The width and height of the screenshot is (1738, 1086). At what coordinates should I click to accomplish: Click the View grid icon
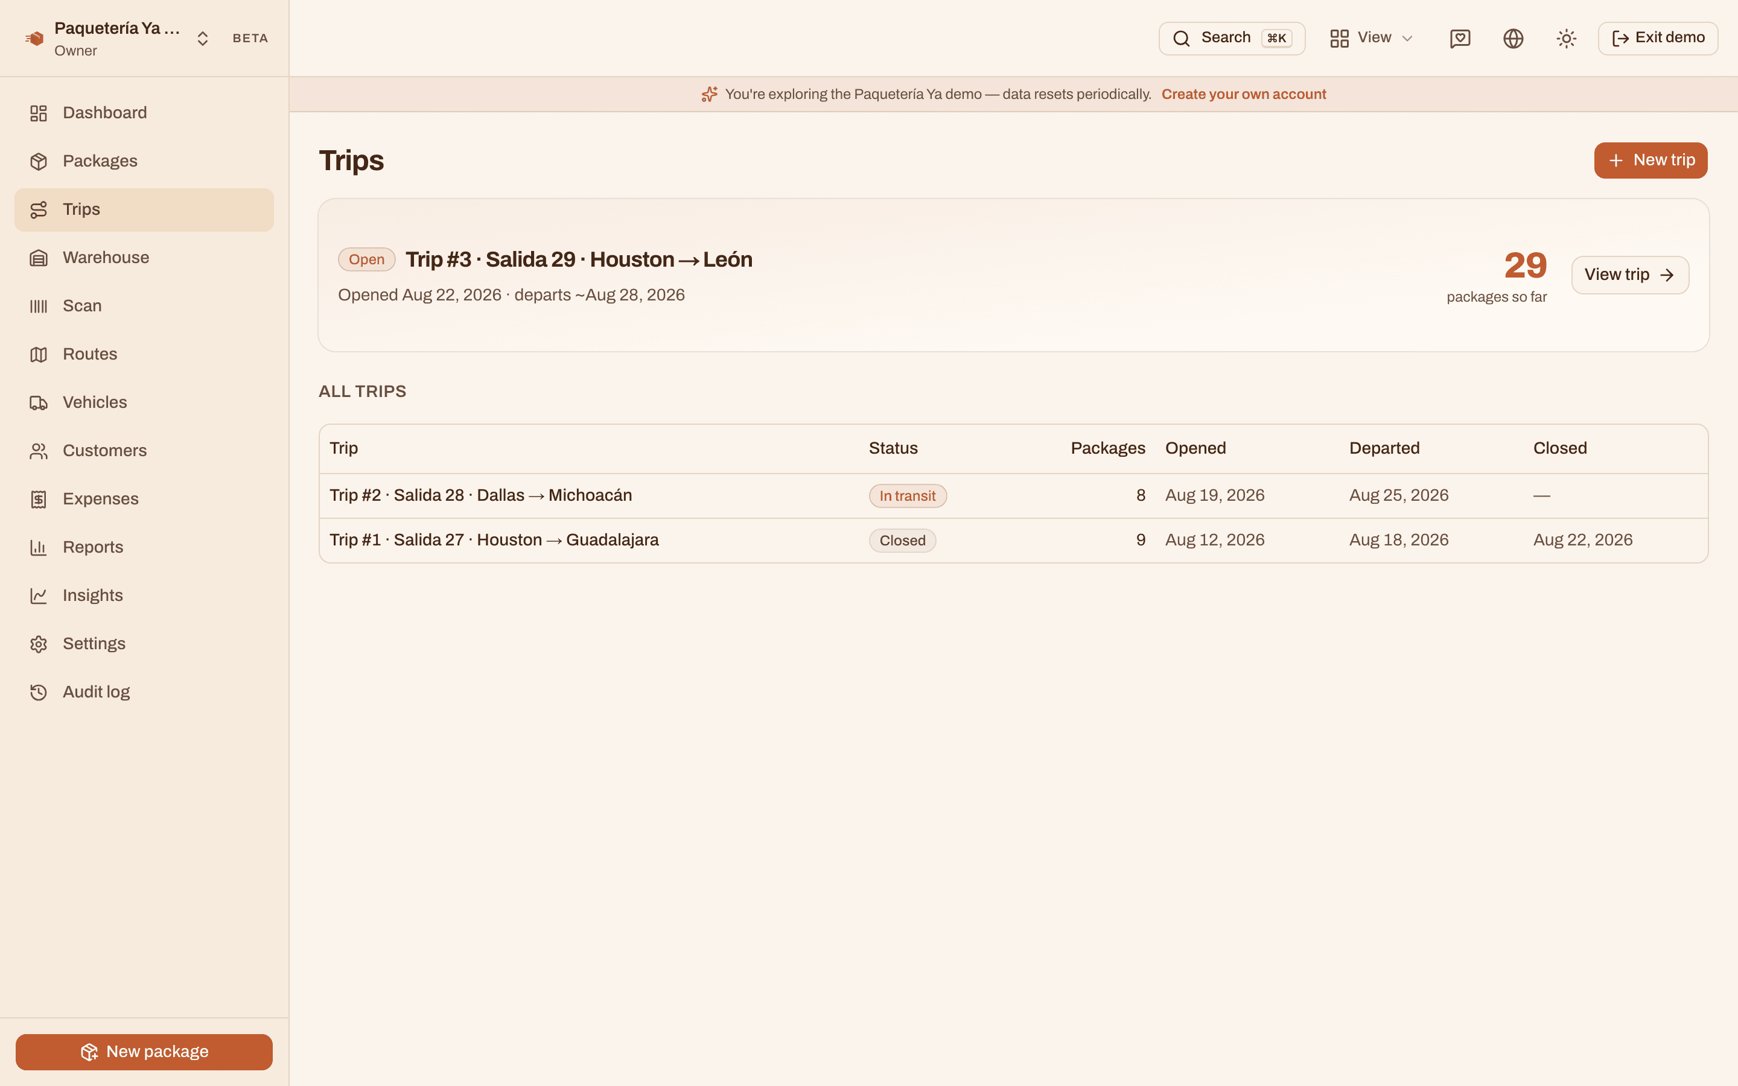[x=1339, y=38]
